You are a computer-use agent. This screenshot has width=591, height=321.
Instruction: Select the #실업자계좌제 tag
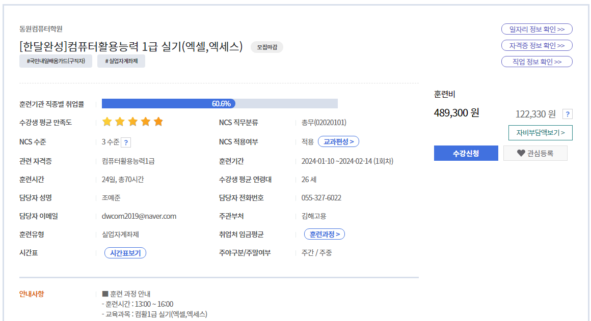tap(121, 62)
